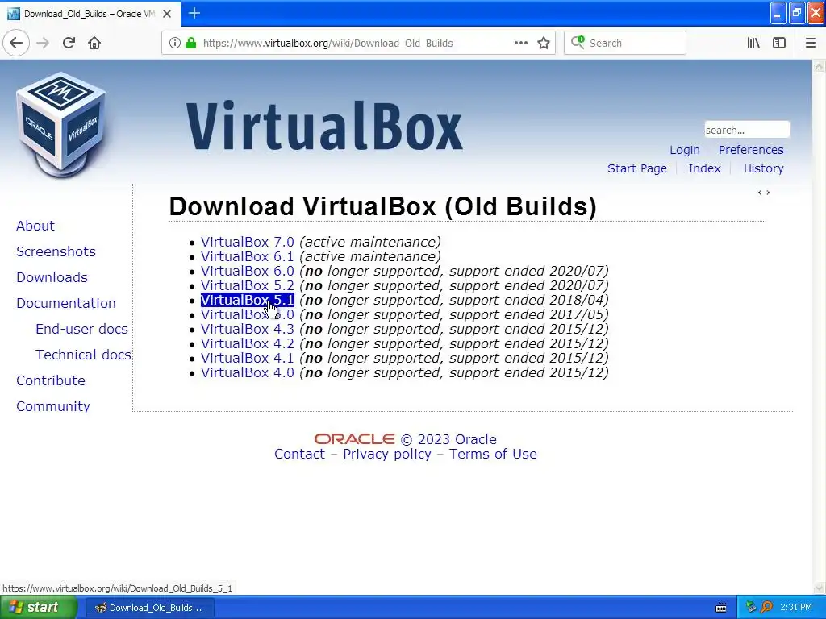Open the Preferences link
Screen dimensions: 826x619
[x=751, y=150]
